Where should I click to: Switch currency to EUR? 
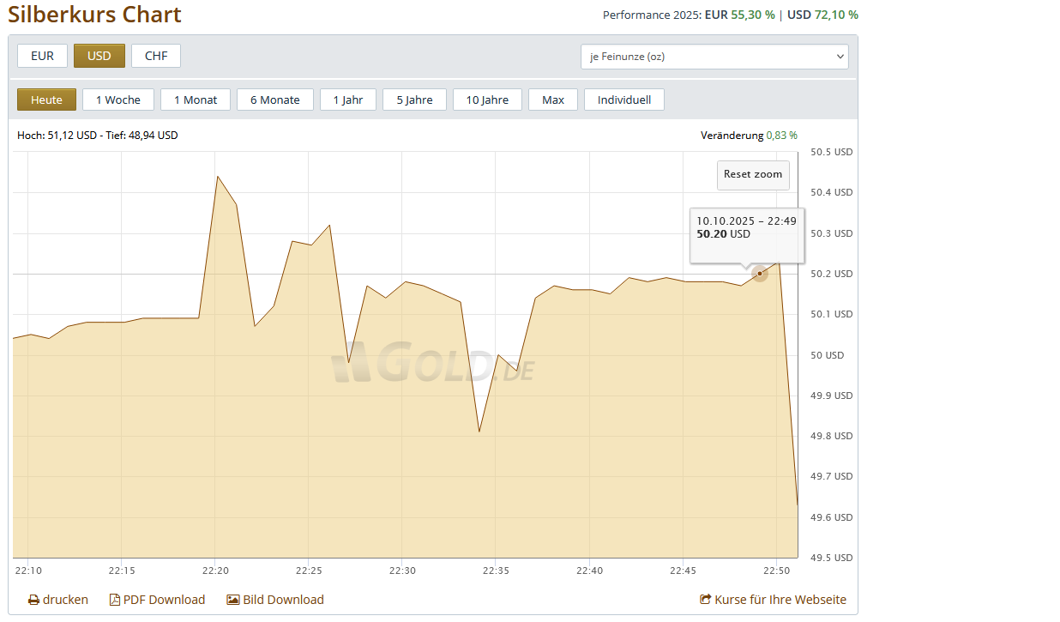[42, 56]
